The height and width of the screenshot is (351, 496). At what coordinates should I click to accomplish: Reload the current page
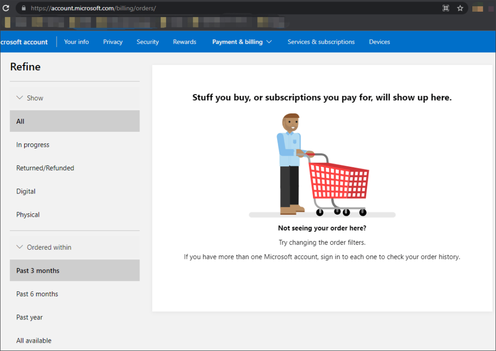[x=6, y=8]
